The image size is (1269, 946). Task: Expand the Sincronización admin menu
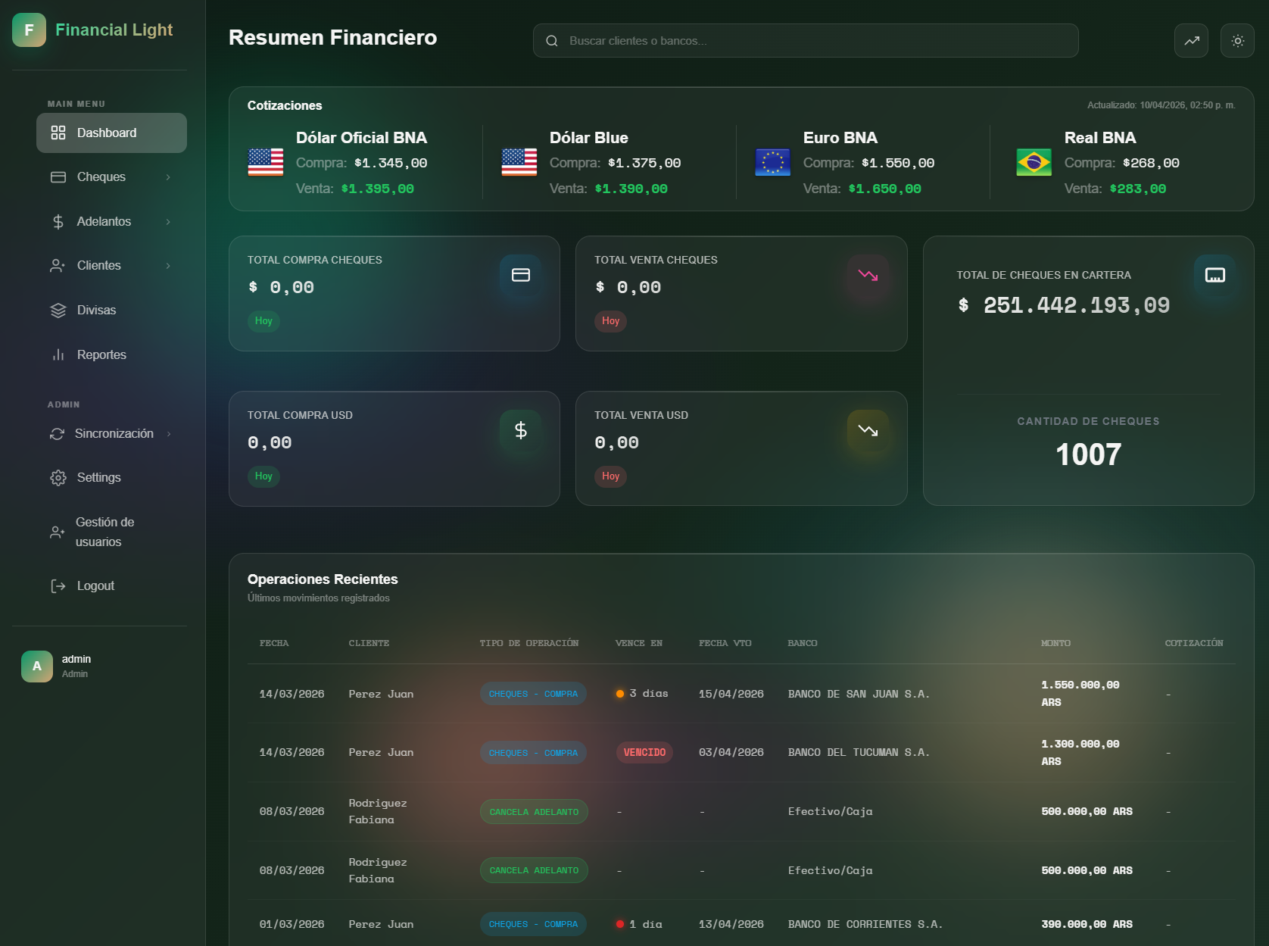111,433
